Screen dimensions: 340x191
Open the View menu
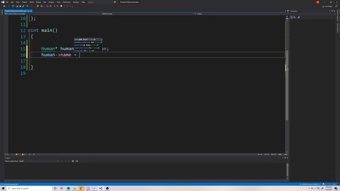pos(18,2)
